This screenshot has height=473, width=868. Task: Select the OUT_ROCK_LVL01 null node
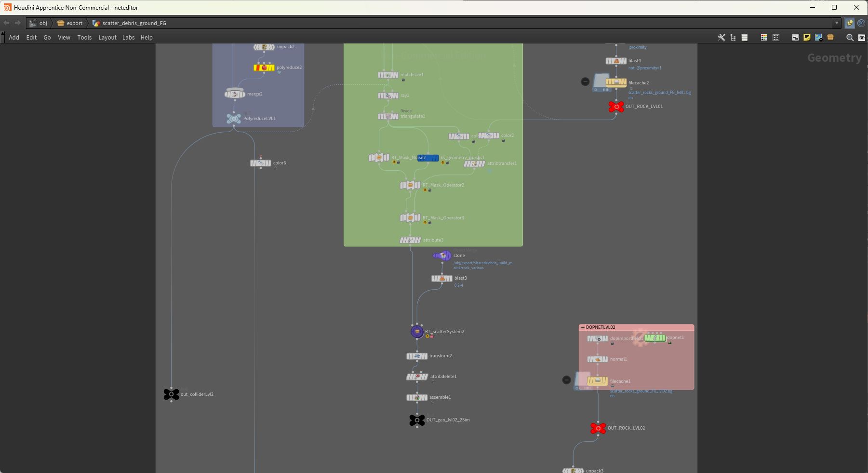click(x=616, y=107)
